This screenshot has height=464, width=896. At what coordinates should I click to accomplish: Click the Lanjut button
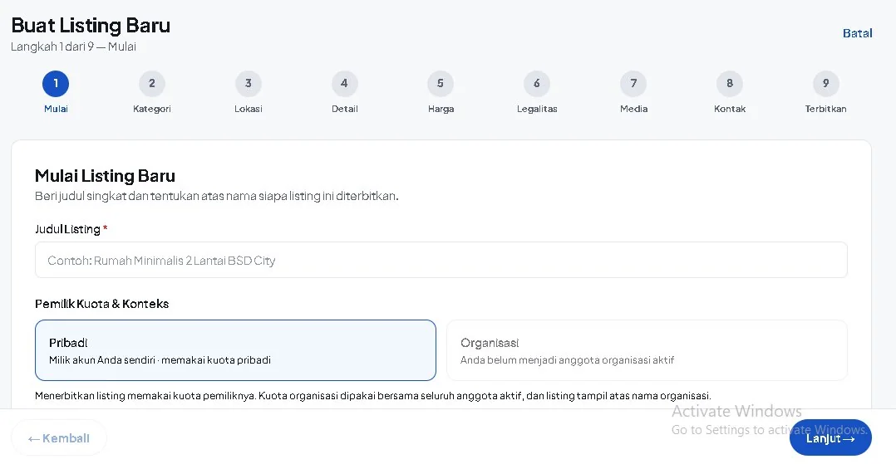point(830,438)
